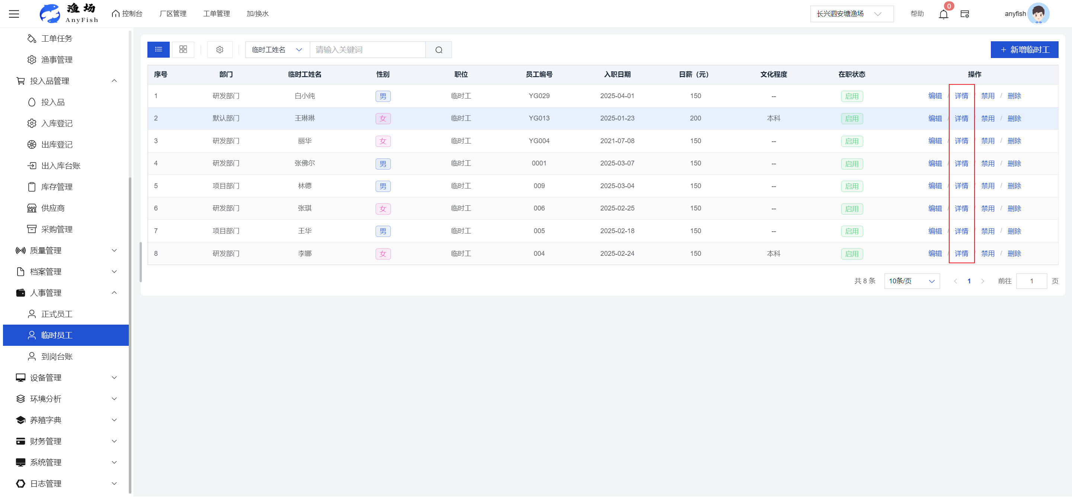The image size is (1072, 502).
Task: Click the search magnifier icon button
Action: coord(438,50)
